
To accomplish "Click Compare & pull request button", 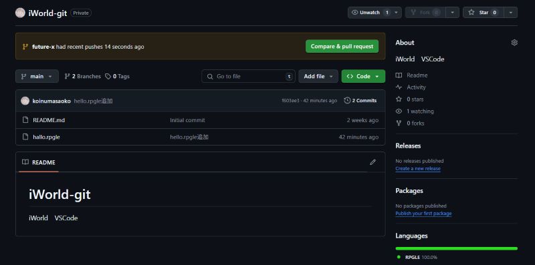I will [342, 46].
